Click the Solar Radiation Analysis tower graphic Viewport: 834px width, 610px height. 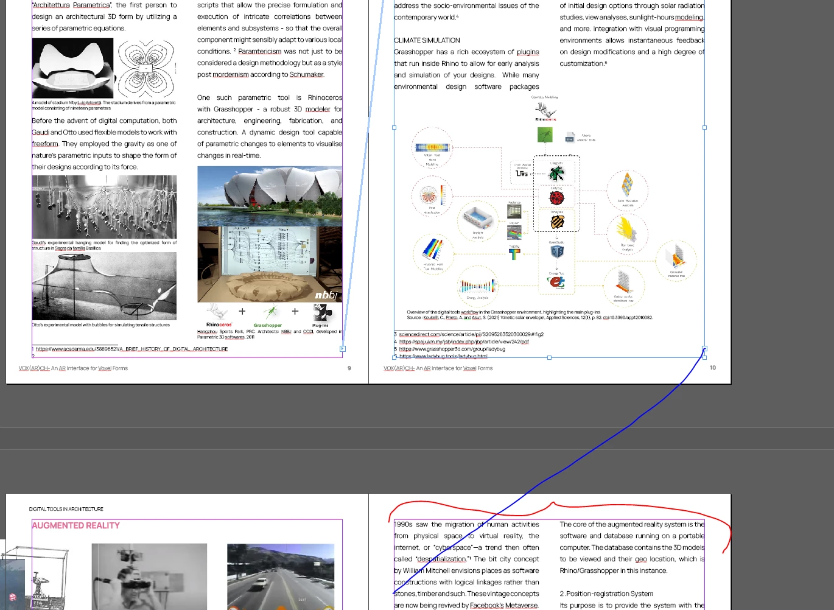coord(627,184)
